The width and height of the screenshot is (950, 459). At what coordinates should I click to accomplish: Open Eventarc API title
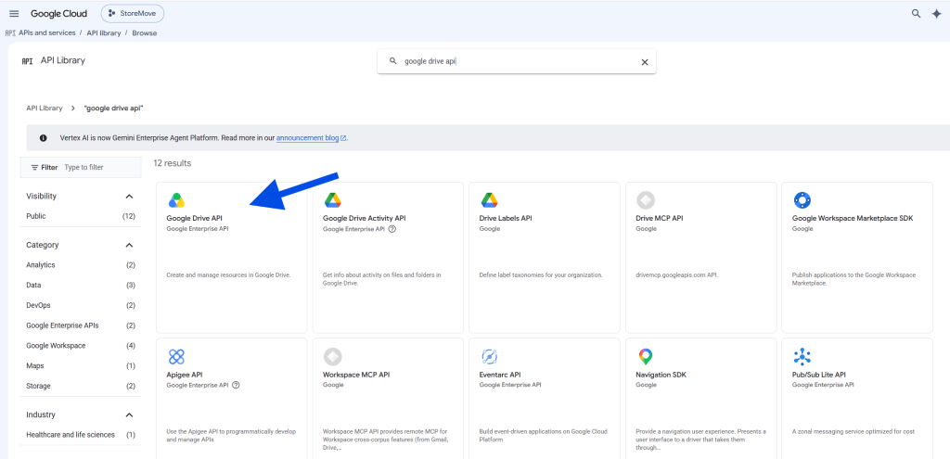tap(500, 375)
